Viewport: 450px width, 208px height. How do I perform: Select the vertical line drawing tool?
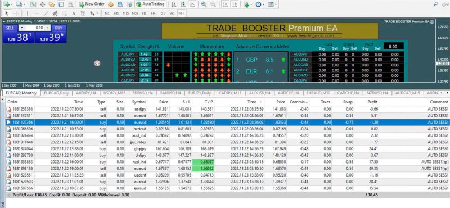pyautogui.click(x=27, y=13)
